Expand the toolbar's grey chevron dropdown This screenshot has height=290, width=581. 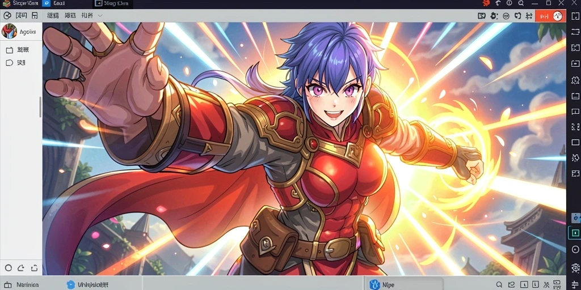click(x=100, y=15)
